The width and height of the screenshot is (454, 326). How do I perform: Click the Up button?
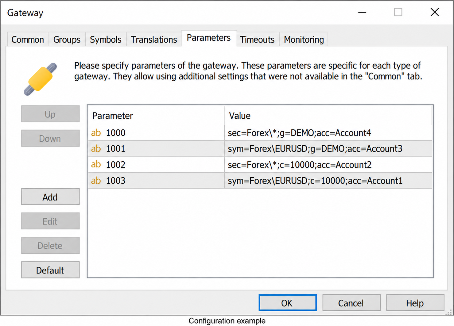click(x=50, y=114)
